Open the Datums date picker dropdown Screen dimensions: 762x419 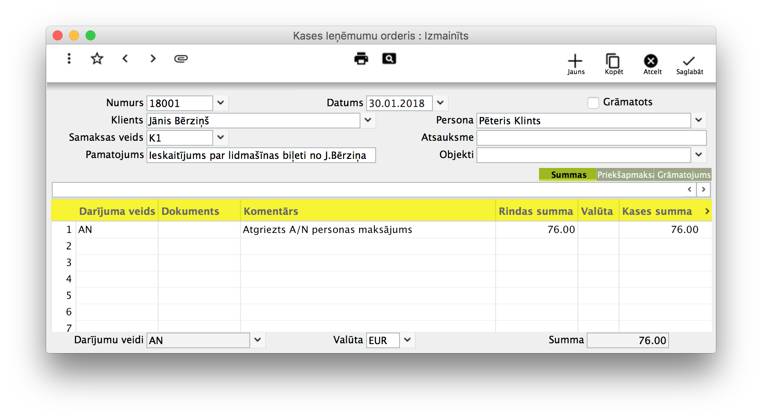pos(440,103)
